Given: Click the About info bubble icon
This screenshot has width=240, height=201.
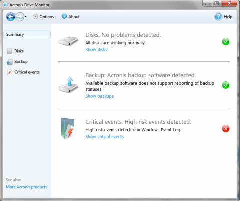Looking at the screenshot, I should tap(64, 16).
